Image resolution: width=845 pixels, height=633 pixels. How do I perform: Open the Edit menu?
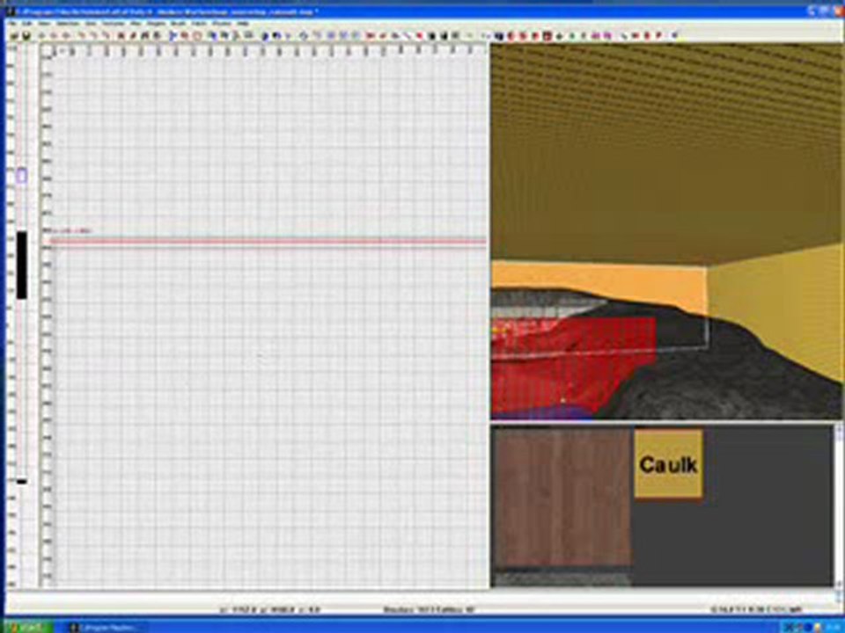click(27, 24)
